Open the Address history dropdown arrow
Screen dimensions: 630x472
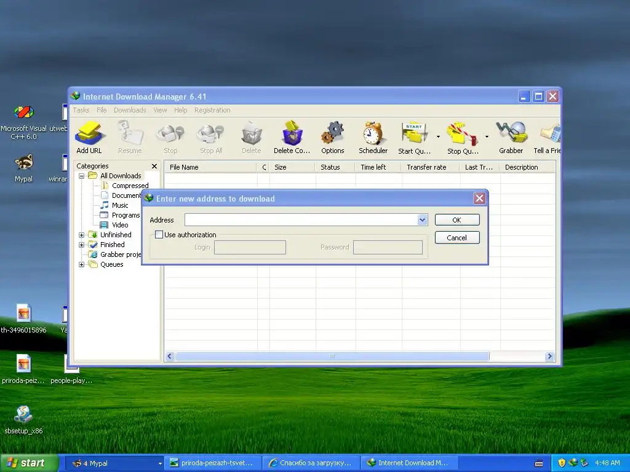pos(422,219)
